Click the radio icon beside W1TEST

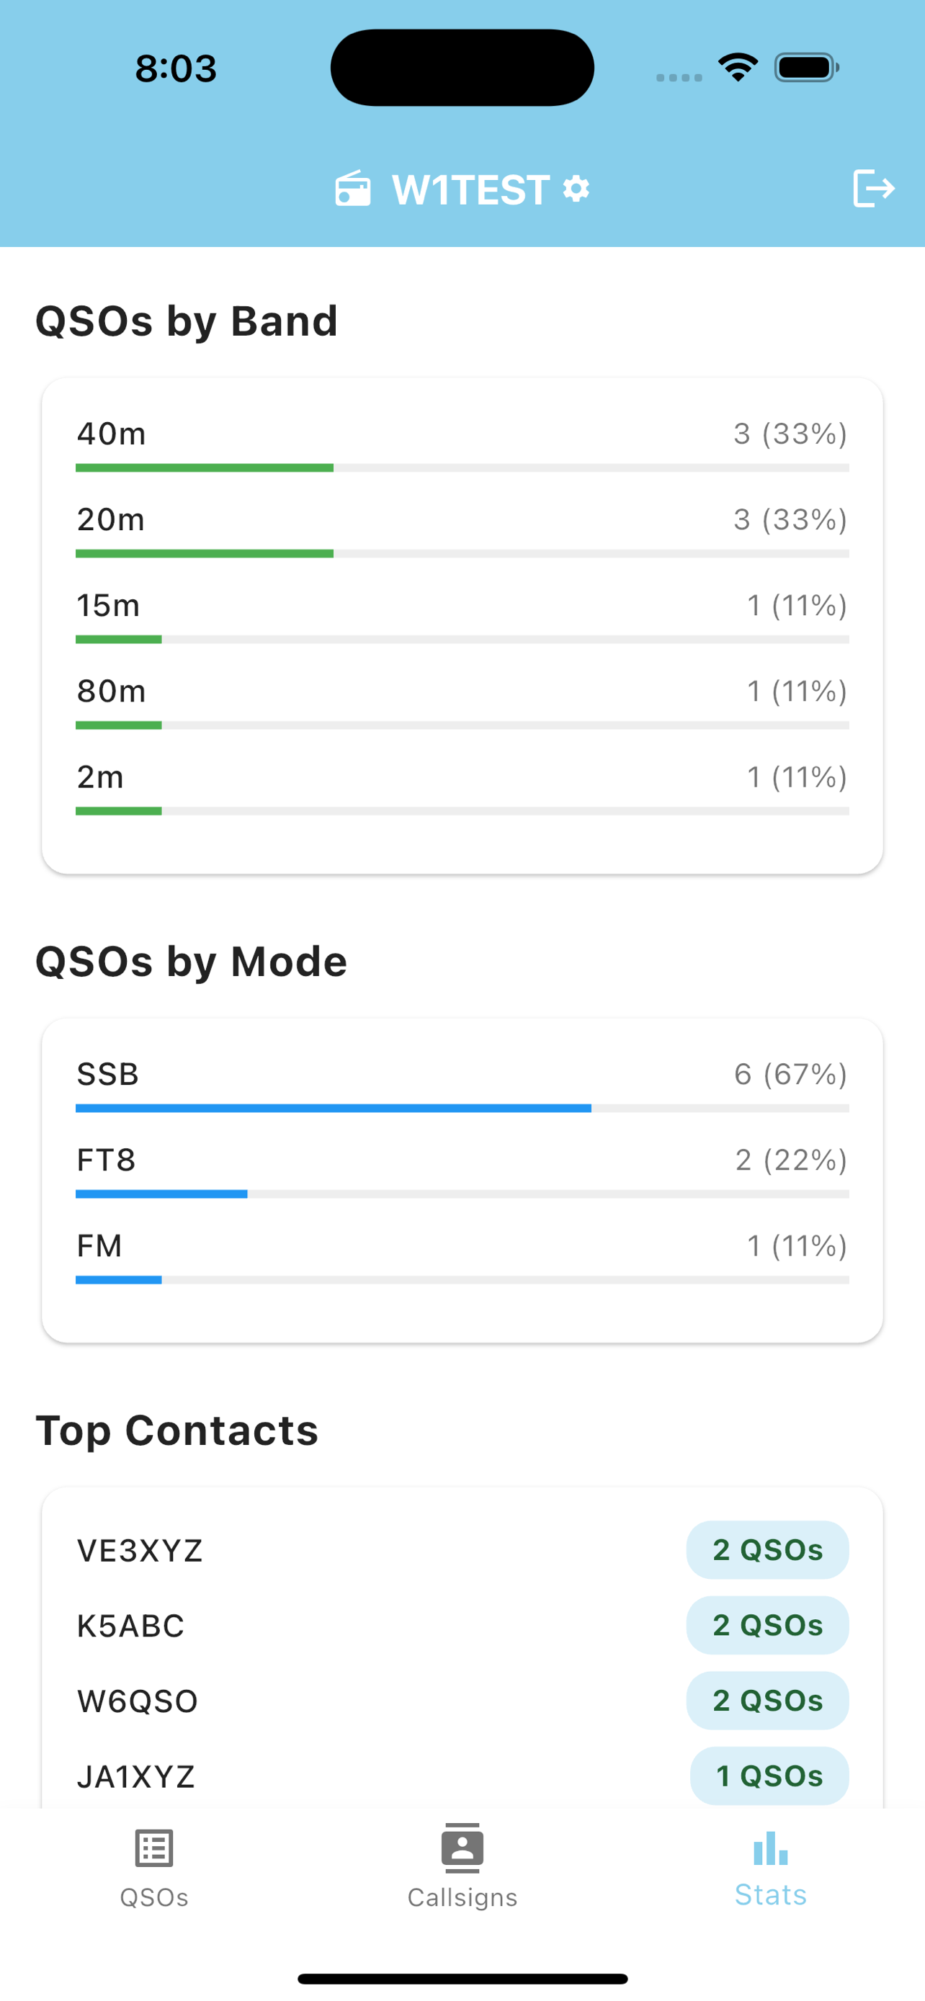352,189
